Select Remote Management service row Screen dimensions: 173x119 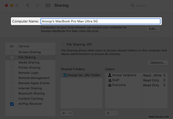tap(30, 78)
